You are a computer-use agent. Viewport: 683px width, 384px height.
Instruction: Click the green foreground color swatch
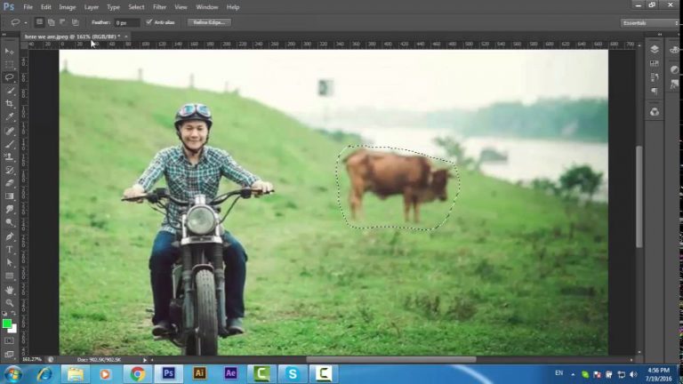click(x=8, y=324)
